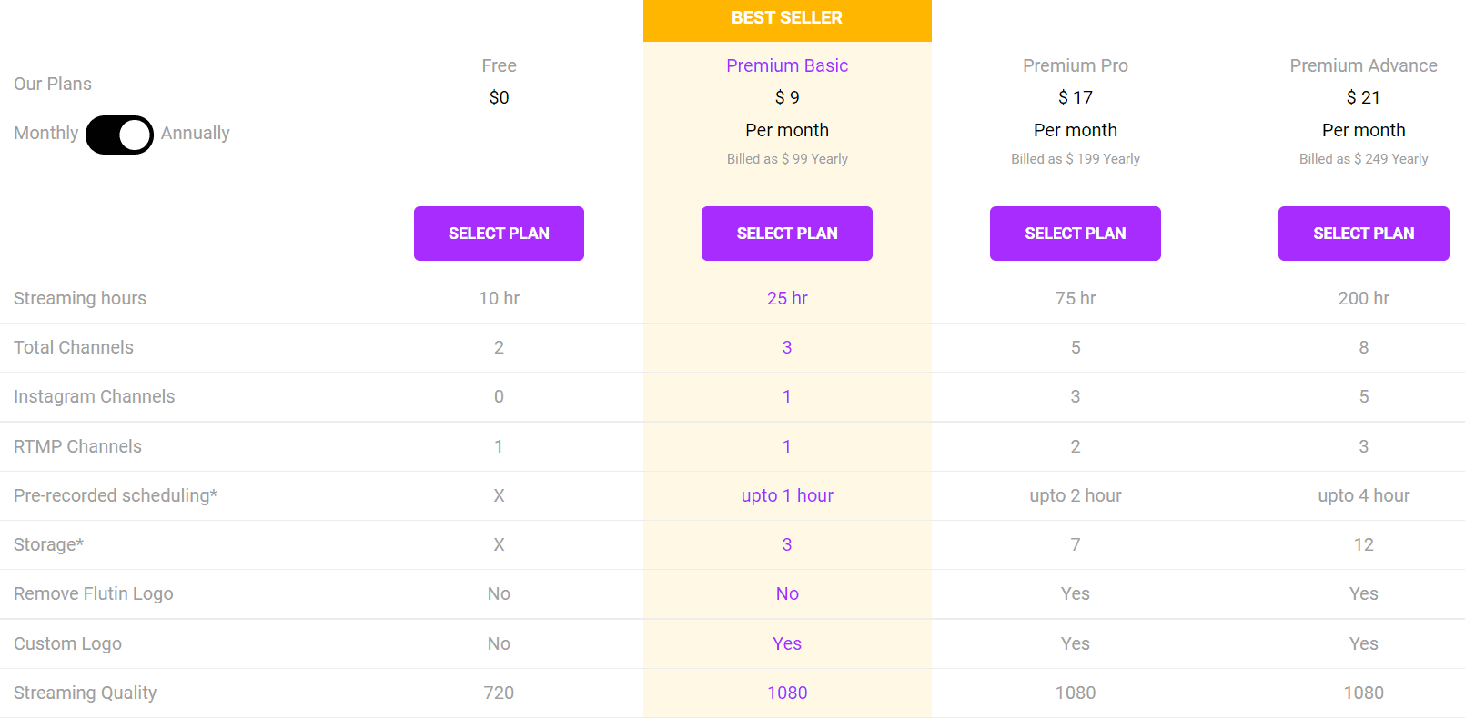Screen dimensions: 1465x718
Task: Click the Premium Basic plan title
Action: (x=786, y=65)
